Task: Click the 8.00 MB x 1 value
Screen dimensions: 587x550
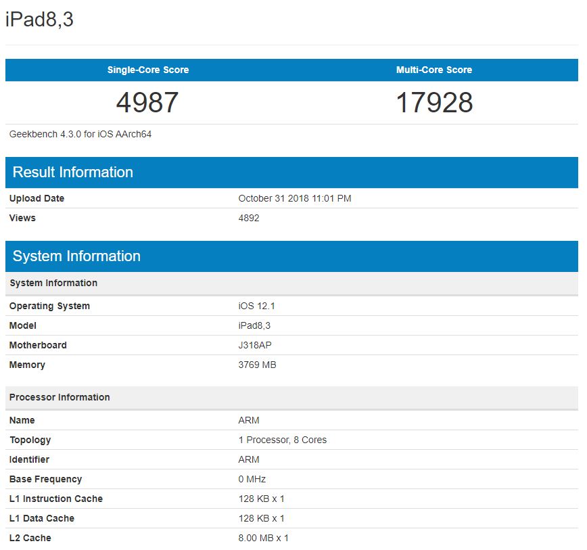Action: [264, 538]
